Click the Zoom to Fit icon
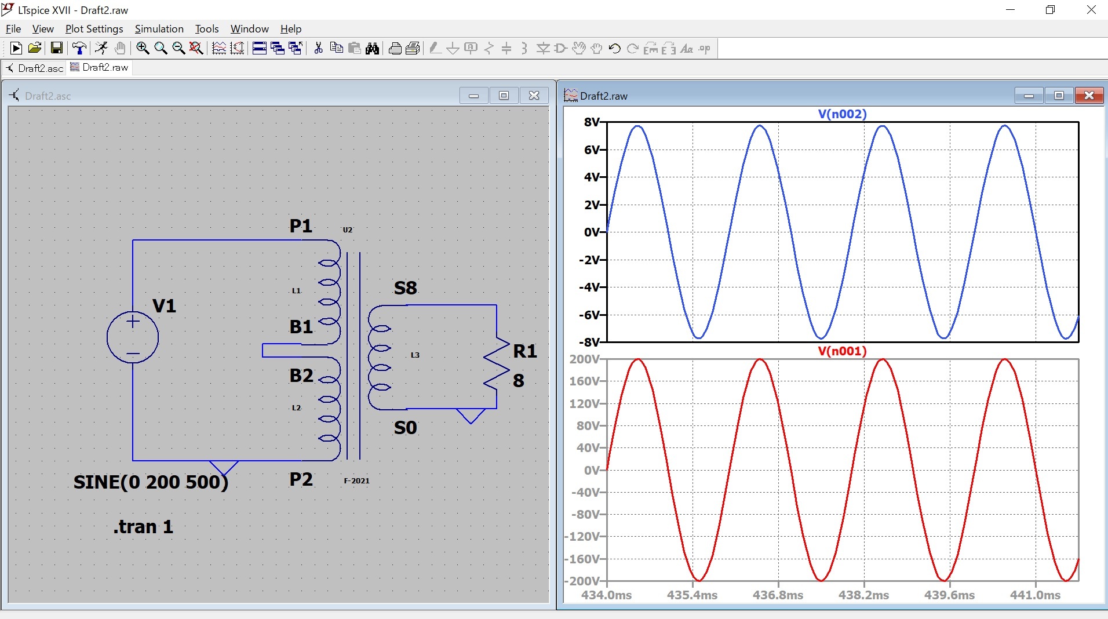This screenshot has height=619, width=1108. [x=196, y=49]
